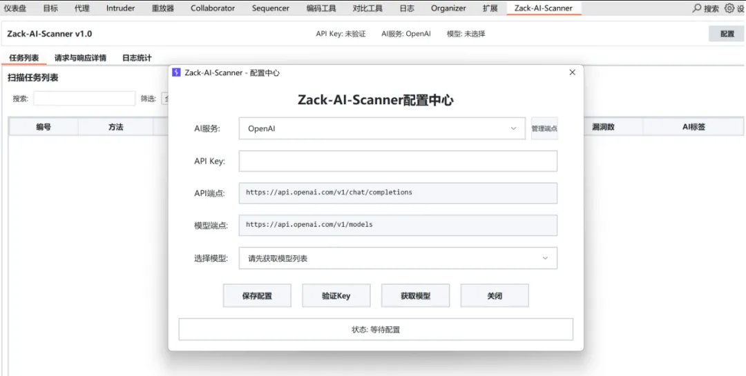Viewport: 746px width, 376px height.
Task: Open settings gear icon
Action: 729,8
